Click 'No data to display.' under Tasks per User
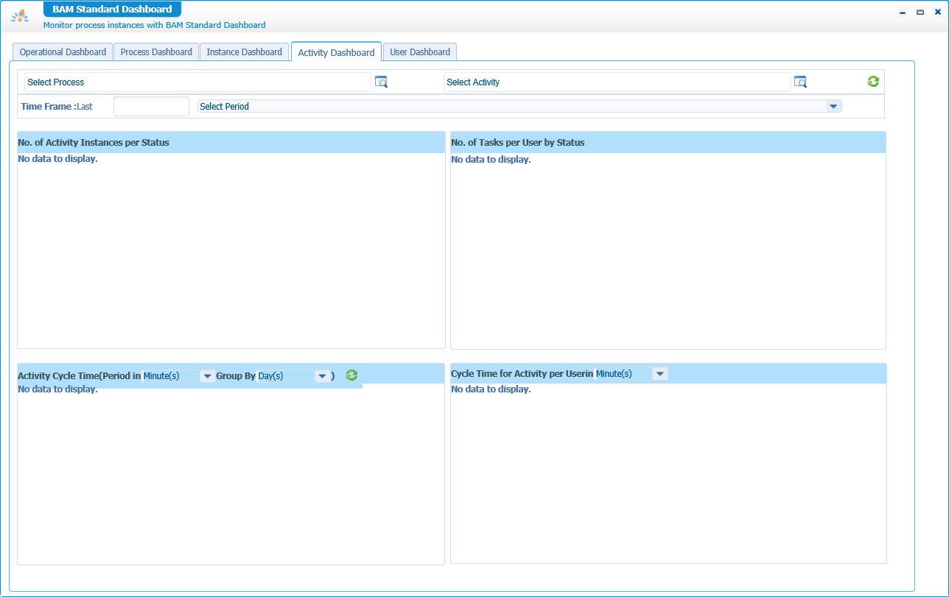 click(x=491, y=160)
